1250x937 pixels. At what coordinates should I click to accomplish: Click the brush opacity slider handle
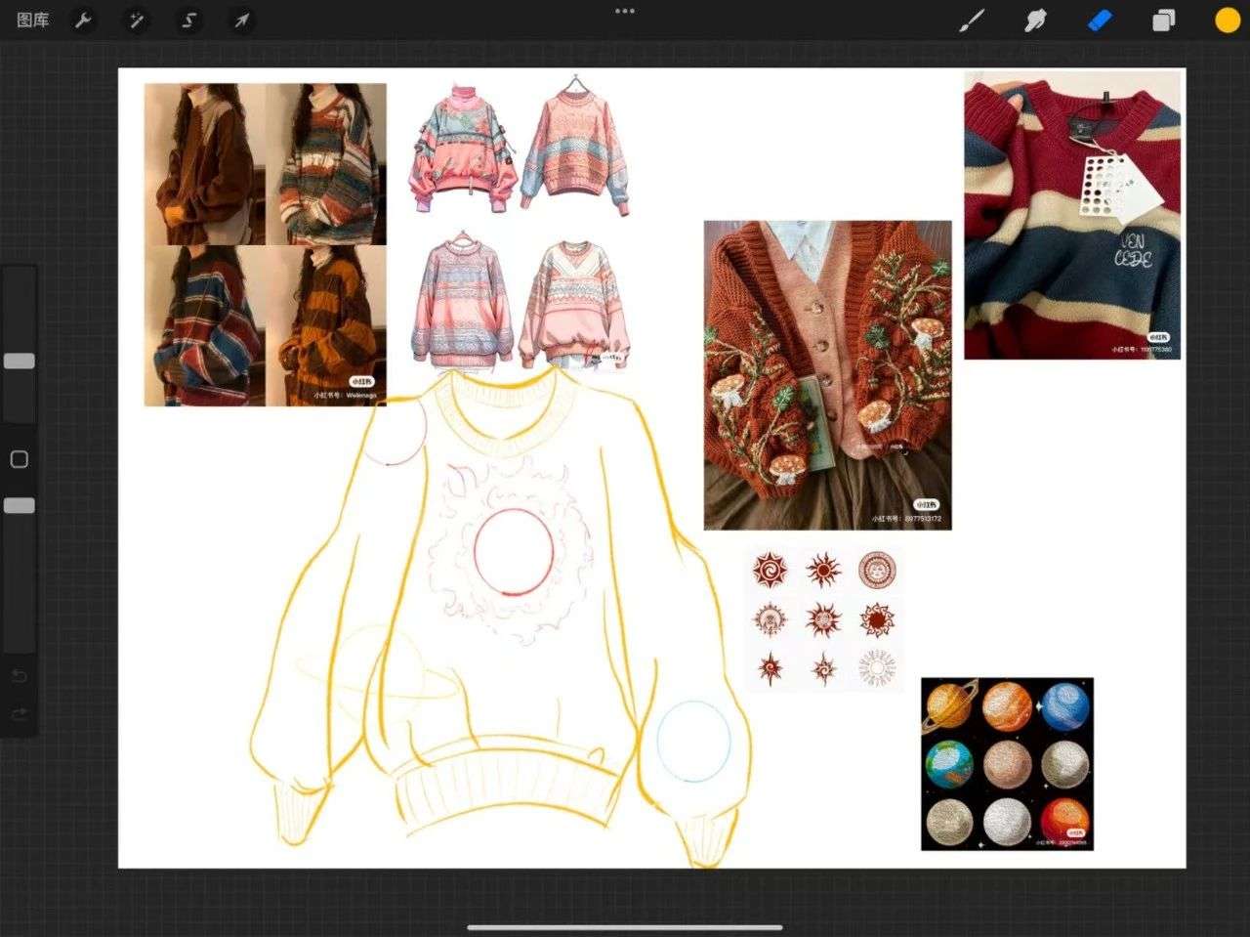point(20,505)
